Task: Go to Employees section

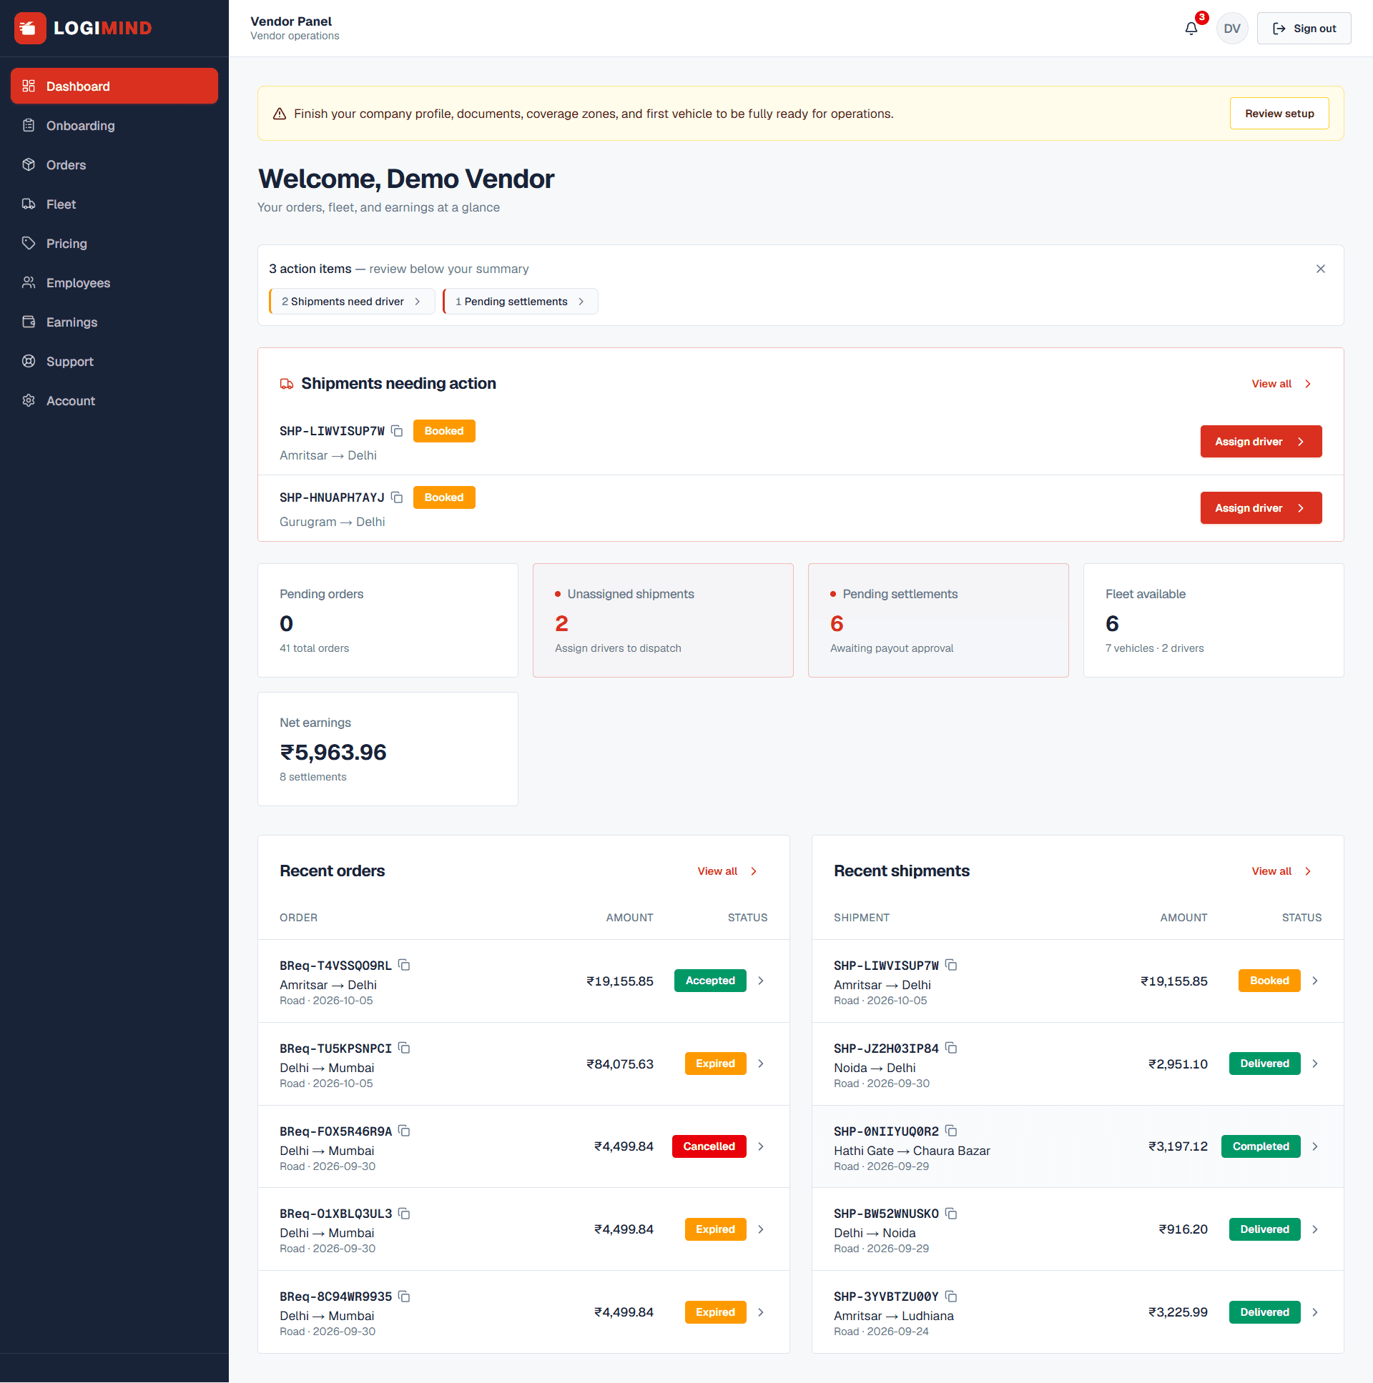Action: 114,283
